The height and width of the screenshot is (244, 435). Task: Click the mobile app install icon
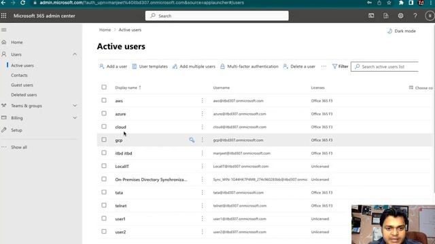[x=386, y=16]
